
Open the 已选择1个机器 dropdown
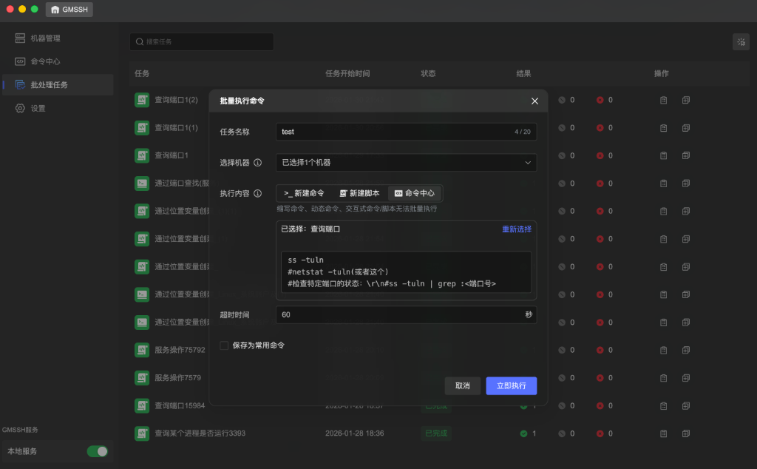(x=406, y=163)
